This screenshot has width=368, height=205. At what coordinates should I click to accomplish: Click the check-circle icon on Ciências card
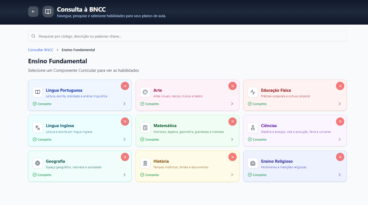tap(250, 140)
